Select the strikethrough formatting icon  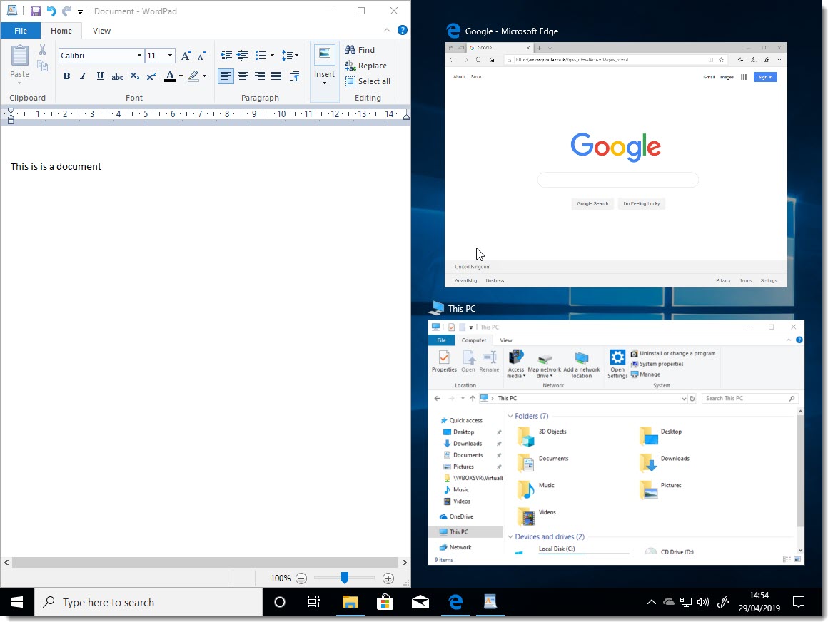pos(117,76)
